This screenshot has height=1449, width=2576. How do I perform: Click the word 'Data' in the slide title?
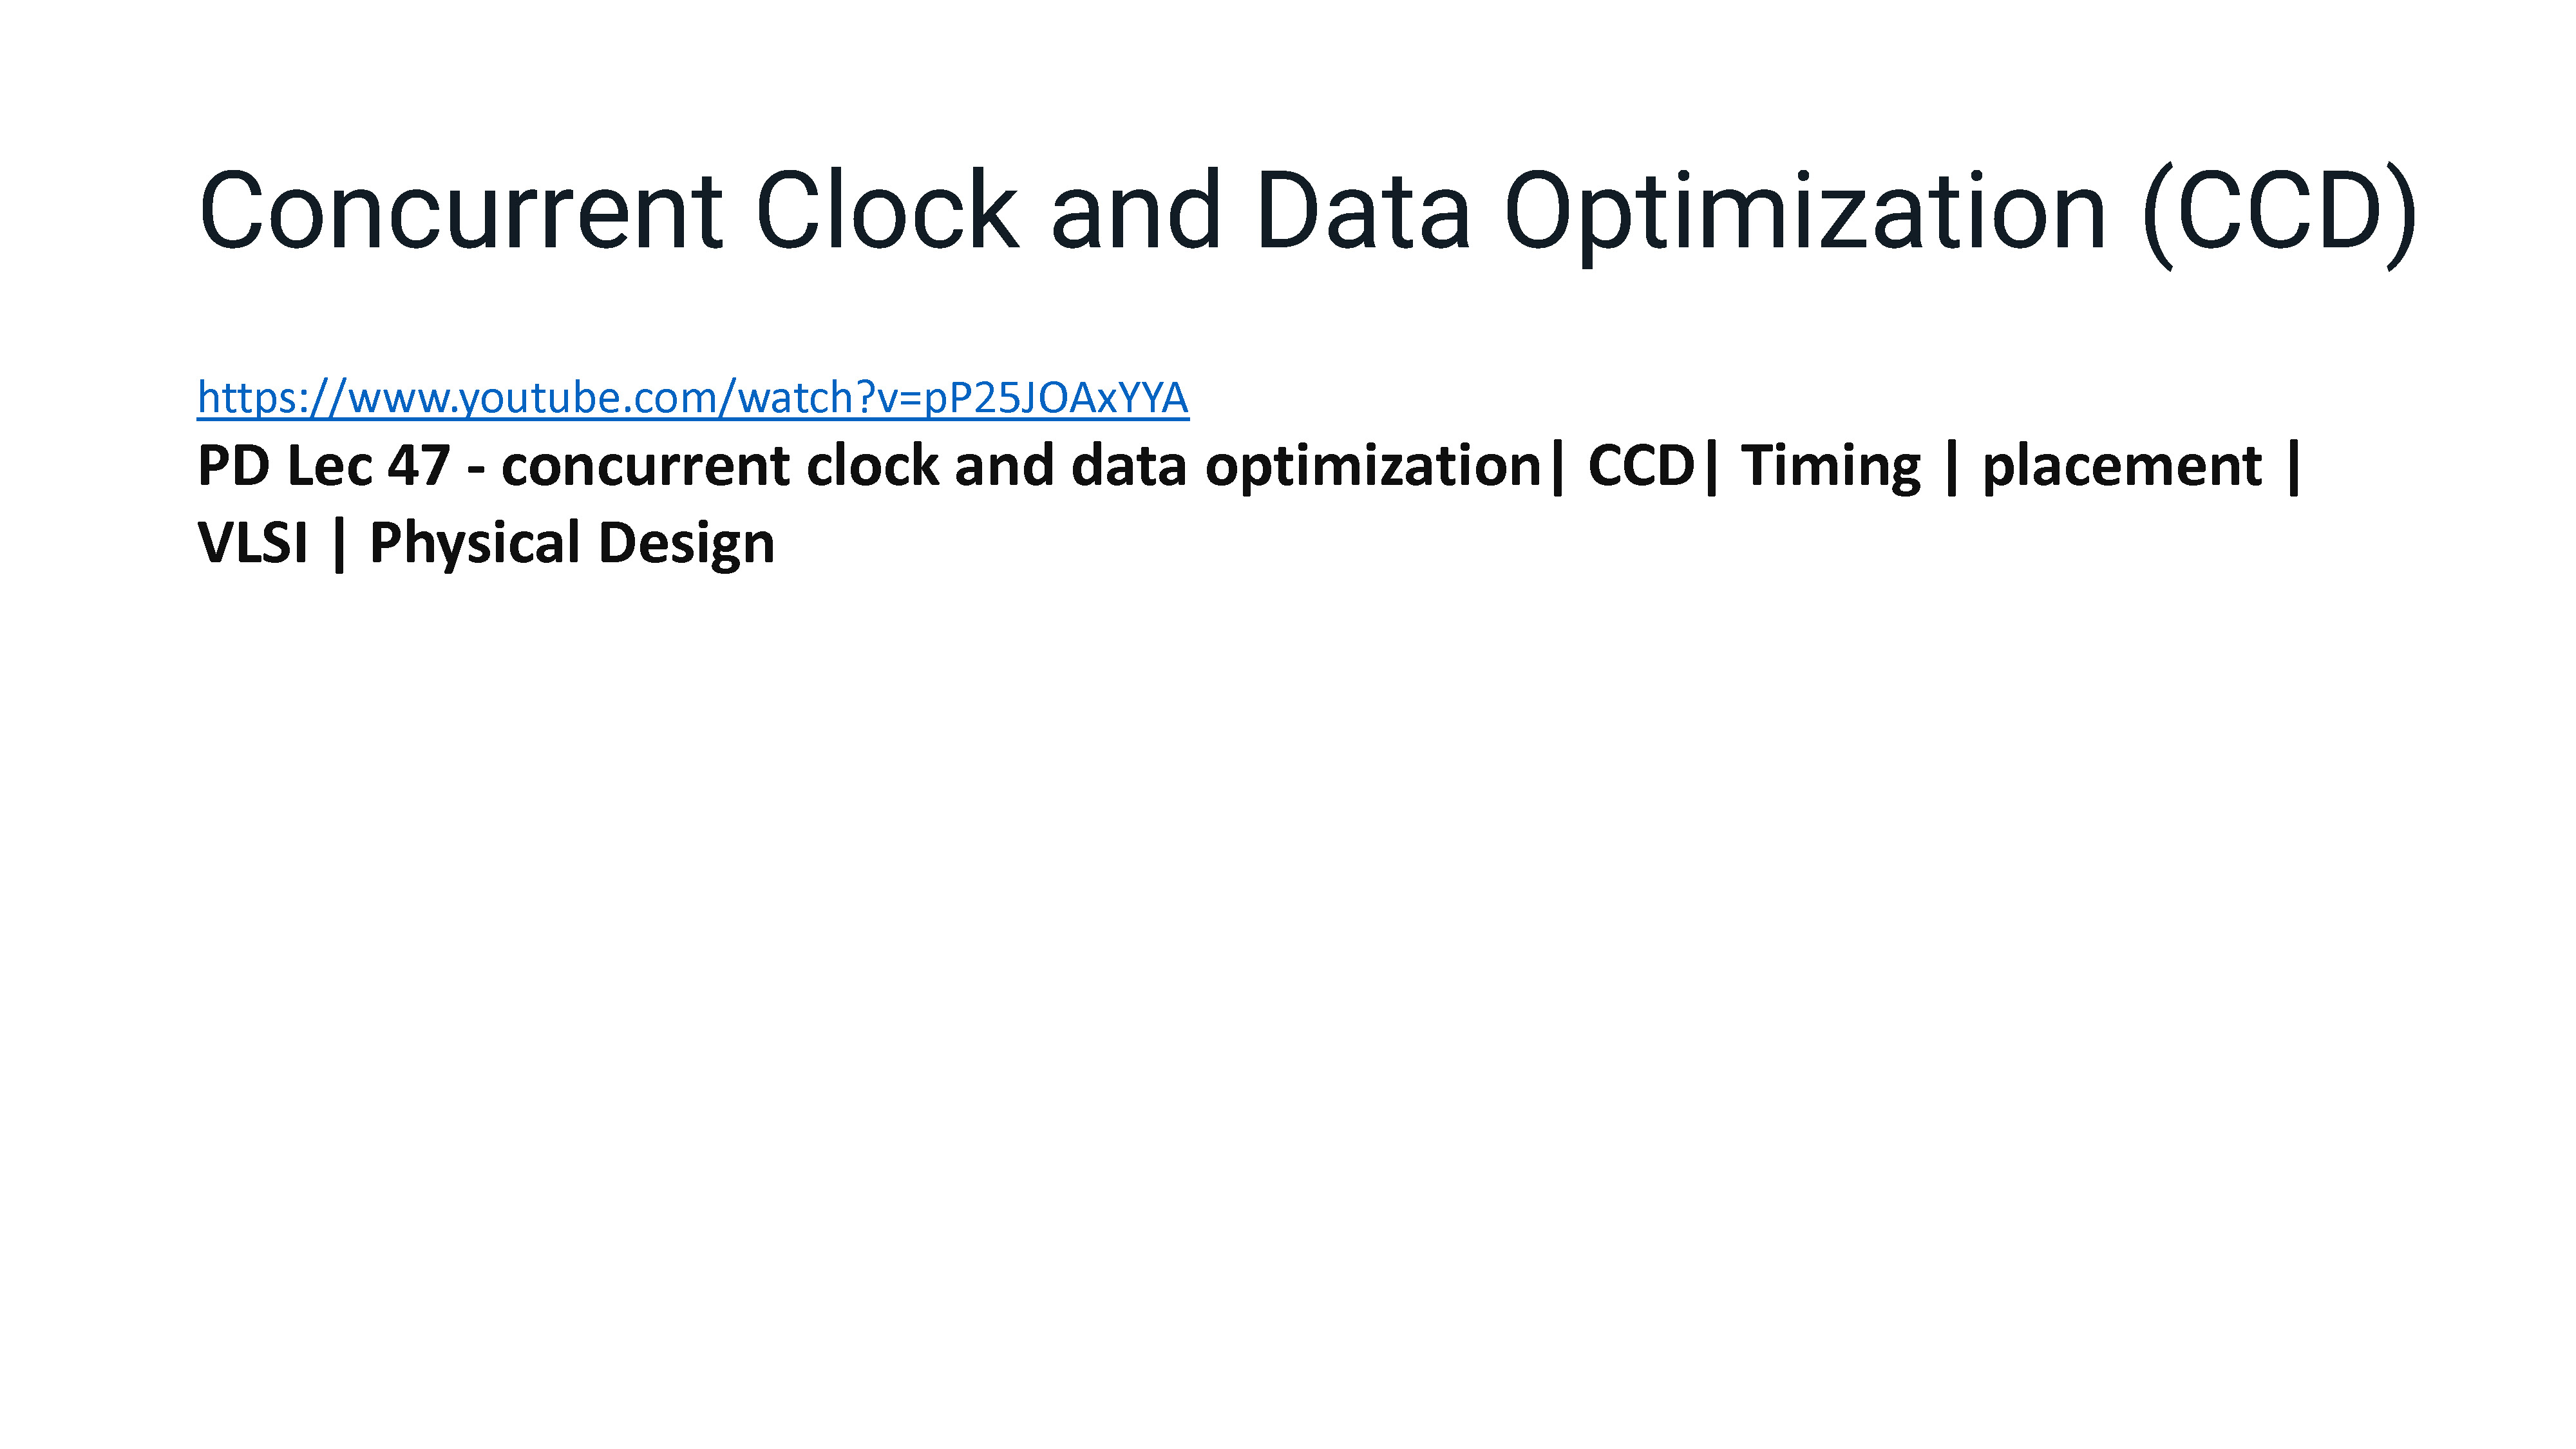coord(1363,211)
